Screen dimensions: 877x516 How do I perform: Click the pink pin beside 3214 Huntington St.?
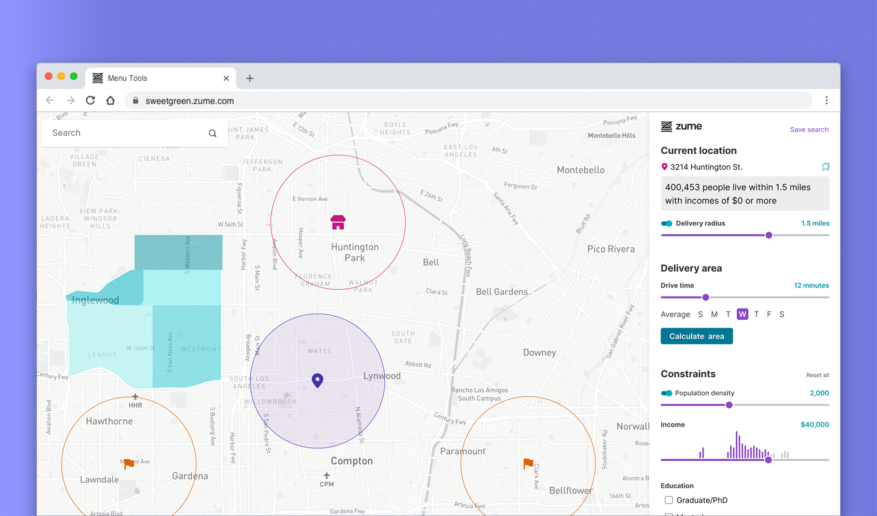(x=665, y=167)
